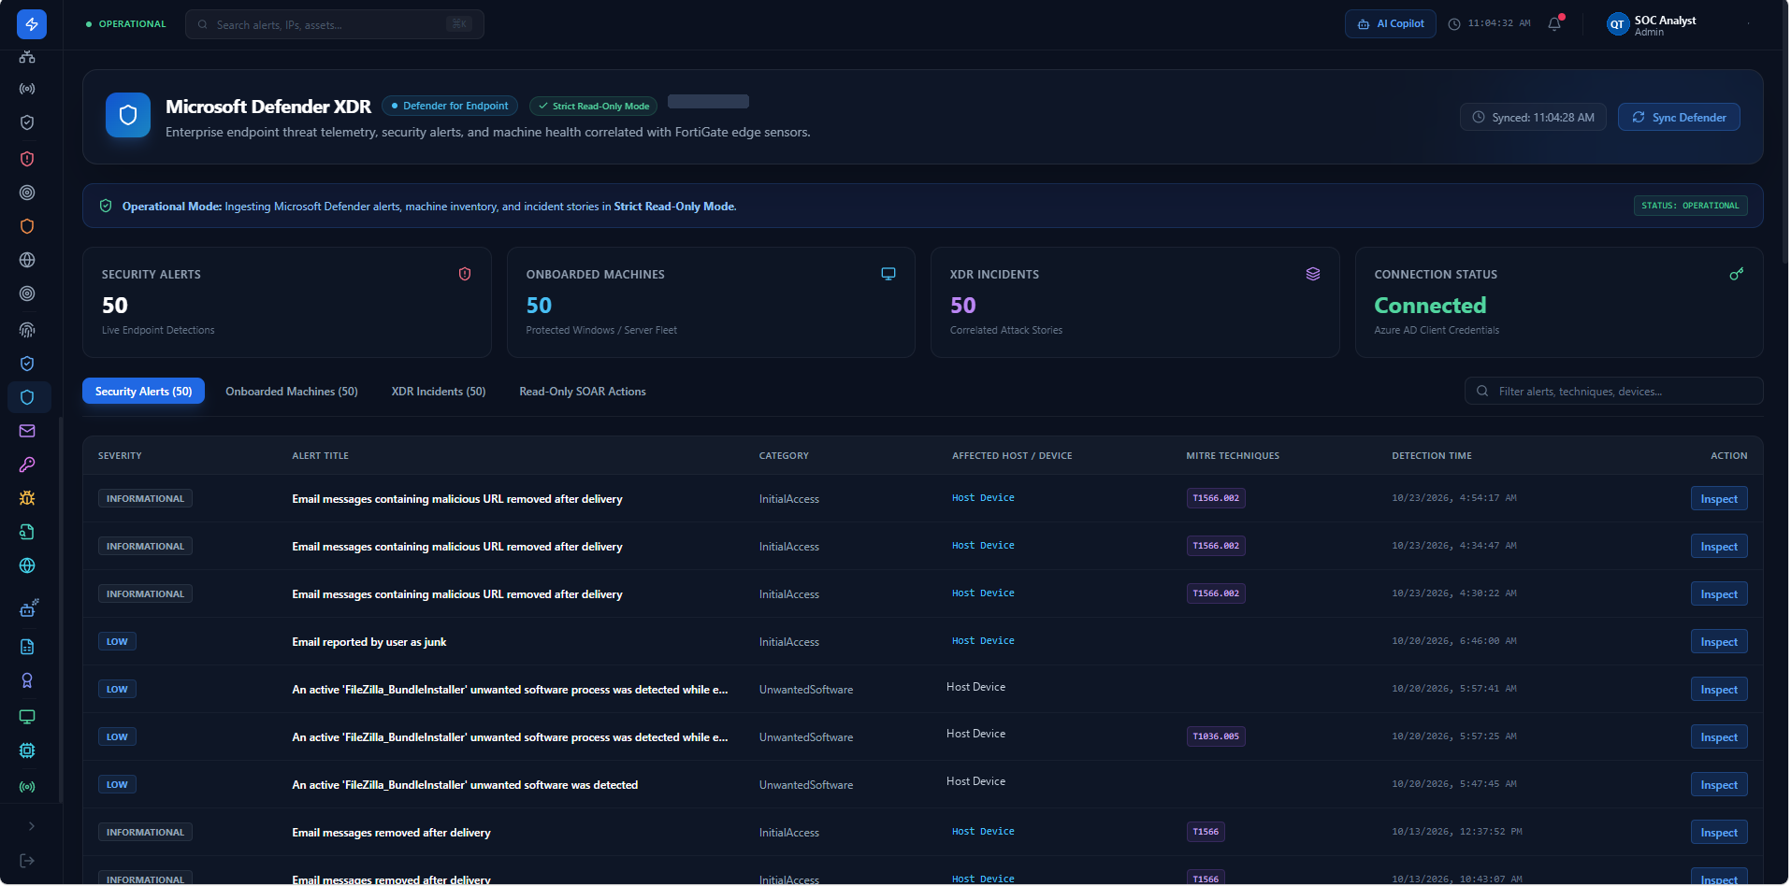Viewport: 1791px width, 886px height.
Task: Click T1566.002 tag on 4:34:47 AM alert
Action: tap(1216, 546)
